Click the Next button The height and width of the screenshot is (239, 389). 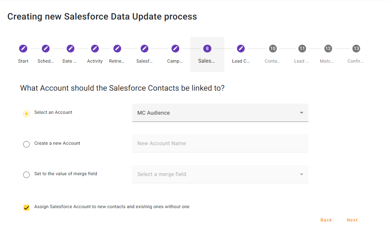click(x=352, y=220)
